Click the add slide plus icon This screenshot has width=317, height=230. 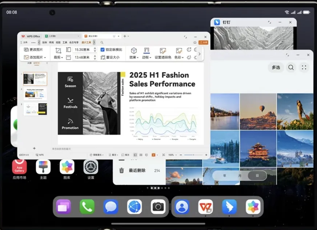coord(35,148)
